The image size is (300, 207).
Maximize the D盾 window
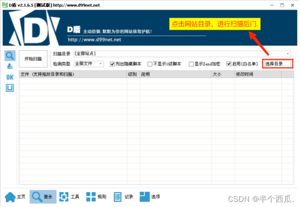(282, 5)
